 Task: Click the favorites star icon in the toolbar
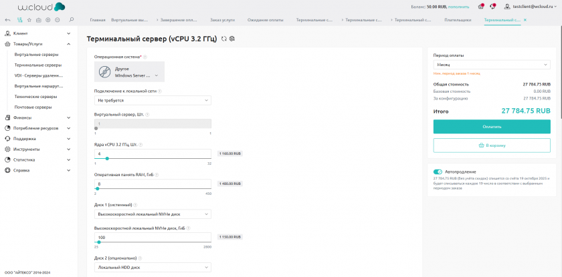29,20
